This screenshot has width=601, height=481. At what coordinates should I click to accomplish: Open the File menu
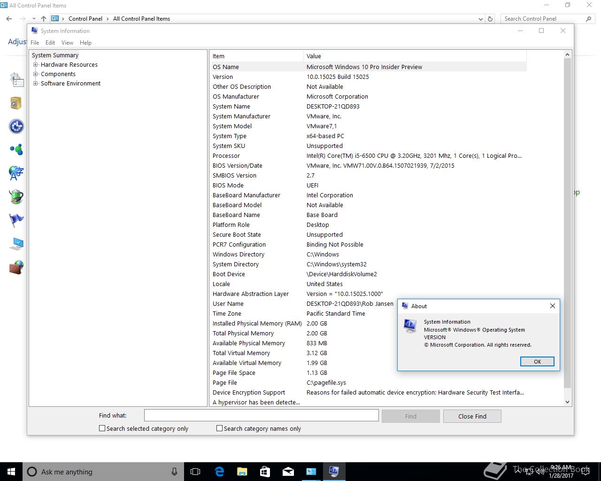(35, 43)
